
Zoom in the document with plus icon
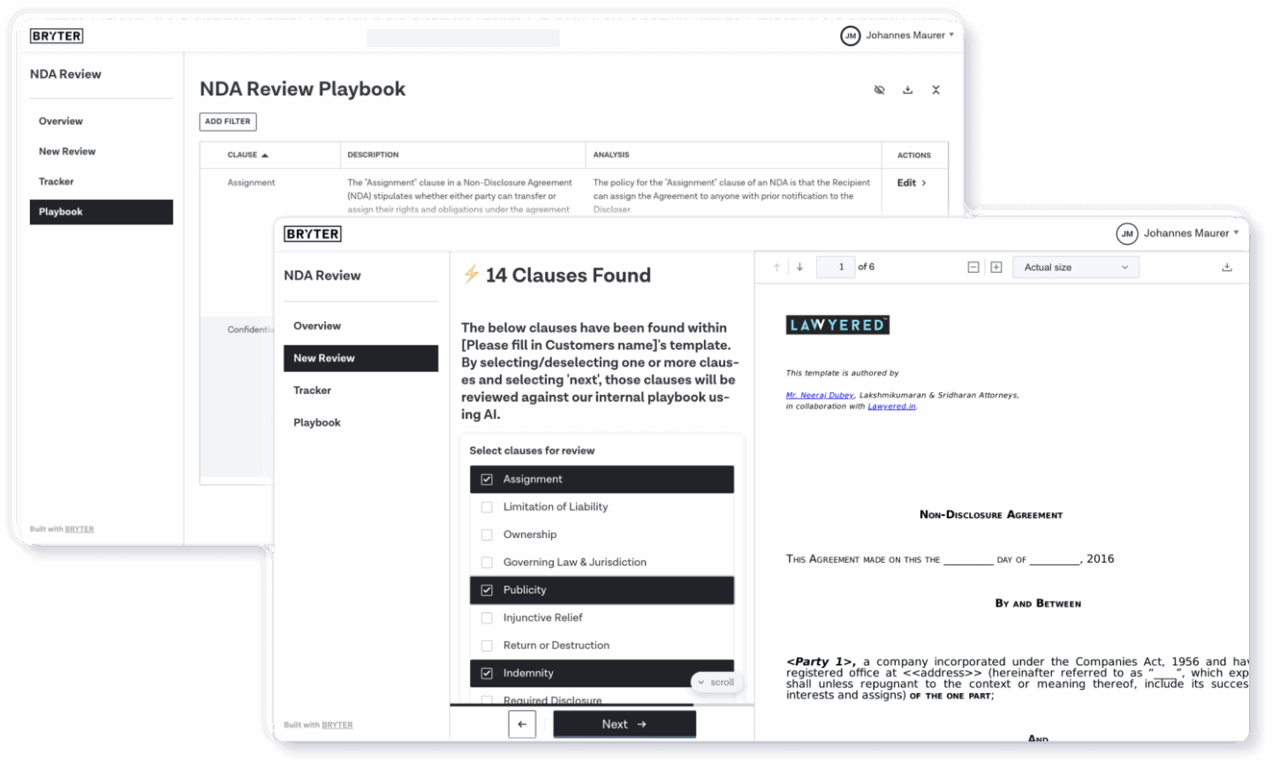996,268
